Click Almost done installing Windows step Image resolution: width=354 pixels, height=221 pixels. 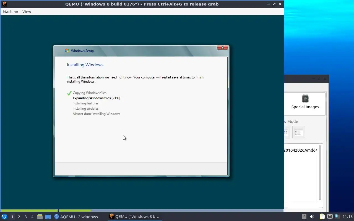click(x=96, y=114)
